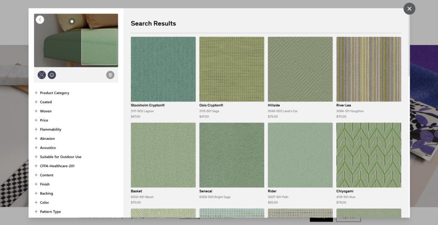Expand the Flammability filter
The height and width of the screenshot is (225, 438).
48,130
